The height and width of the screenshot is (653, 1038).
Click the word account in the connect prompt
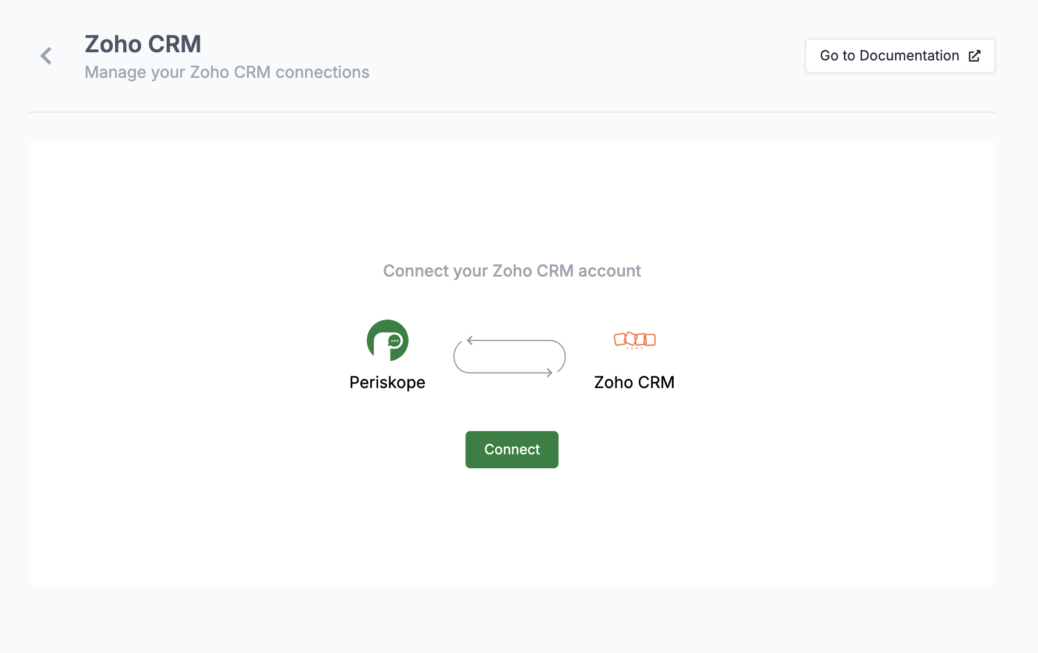pos(609,271)
